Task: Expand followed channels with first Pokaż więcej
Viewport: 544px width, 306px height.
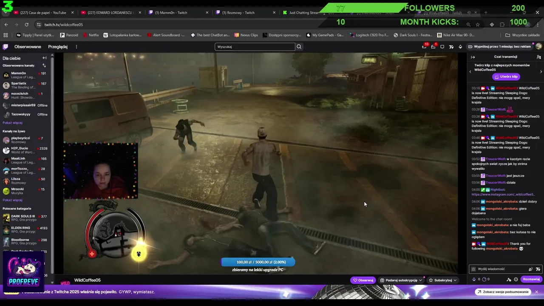Action: tap(12, 122)
